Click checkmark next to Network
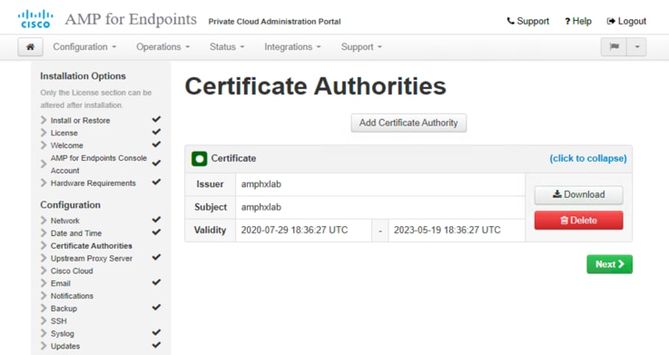669x355 pixels. click(156, 220)
